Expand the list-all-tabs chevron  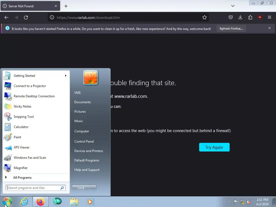(x=233, y=6)
